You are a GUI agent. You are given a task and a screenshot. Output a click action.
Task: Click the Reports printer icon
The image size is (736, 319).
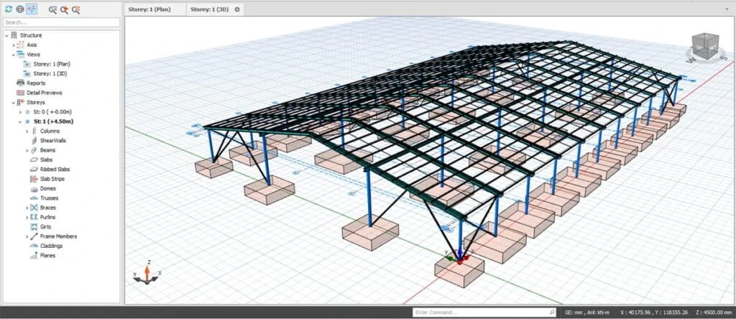coord(20,83)
